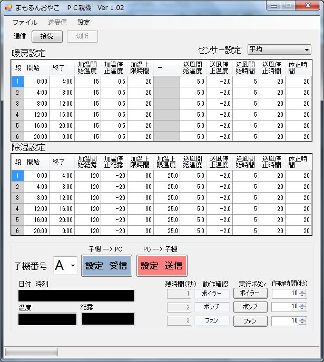Click 除湿設定 row 2 加温上限時間 cell 30
Image resolution: width=324 pixels, height=362 pixels.
pos(140,187)
